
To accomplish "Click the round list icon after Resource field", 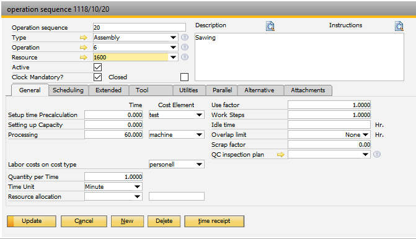I will tap(185, 57).
